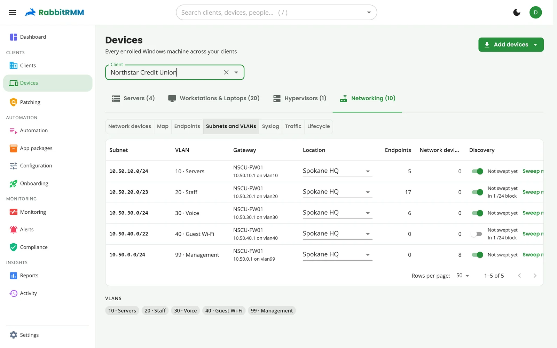Open Dashboard from the sidebar
The image size is (557, 348).
click(x=48, y=37)
